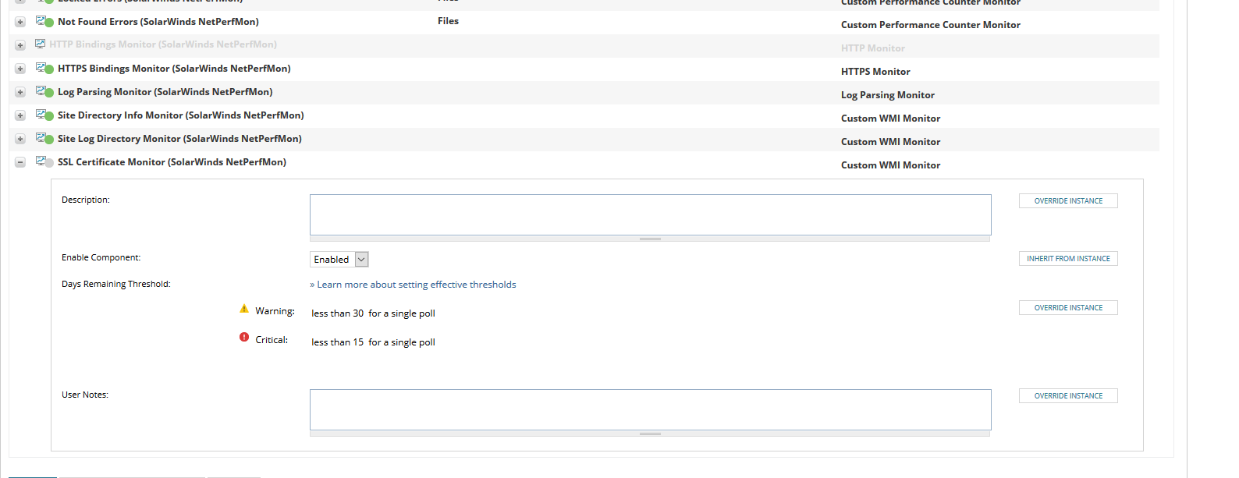
Task: Click the 'Days Remaining Threshold:' label
Action: click(x=116, y=284)
